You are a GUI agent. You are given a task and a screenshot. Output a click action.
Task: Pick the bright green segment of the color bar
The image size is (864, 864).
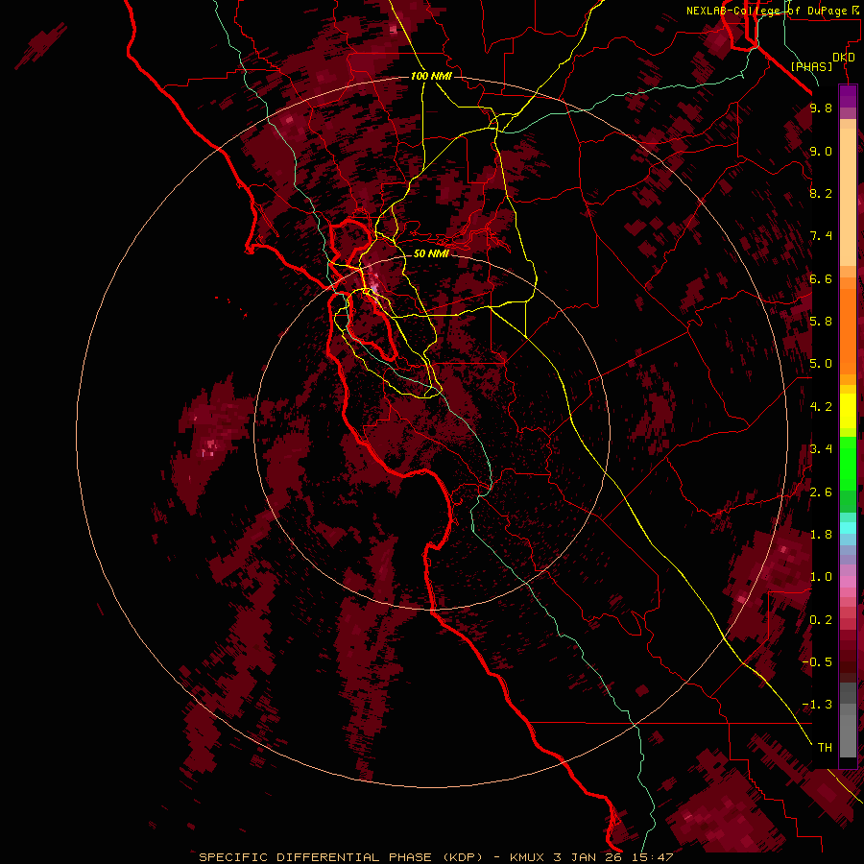point(848,463)
